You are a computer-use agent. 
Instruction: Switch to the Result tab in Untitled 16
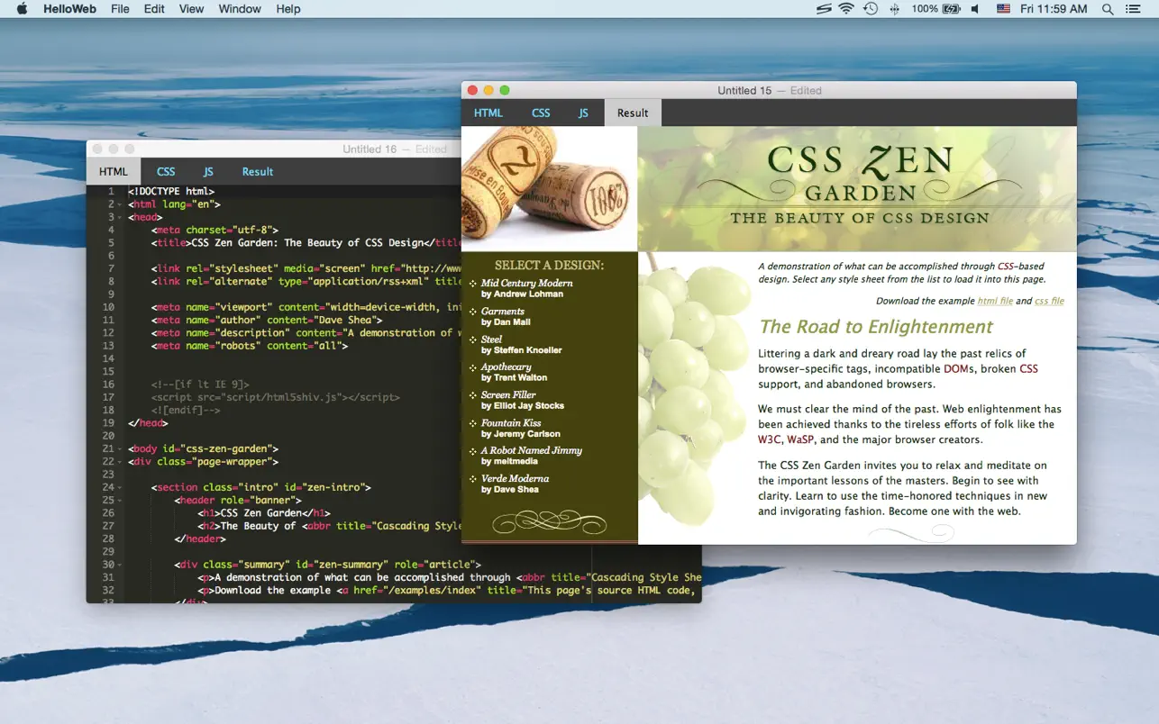[x=258, y=171]
